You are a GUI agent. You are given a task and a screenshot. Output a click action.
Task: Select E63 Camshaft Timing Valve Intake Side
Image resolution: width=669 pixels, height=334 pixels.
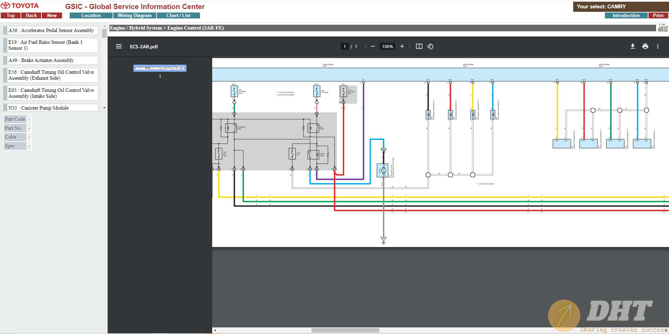point(51,93)
